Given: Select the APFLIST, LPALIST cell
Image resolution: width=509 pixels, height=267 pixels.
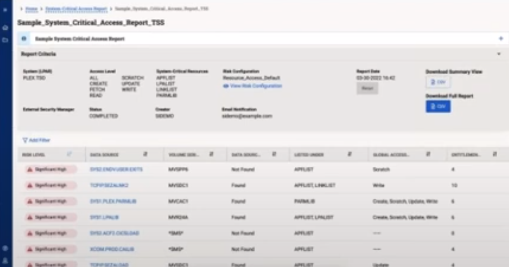Looking at the screenshot, I should (x=314, y=217).
